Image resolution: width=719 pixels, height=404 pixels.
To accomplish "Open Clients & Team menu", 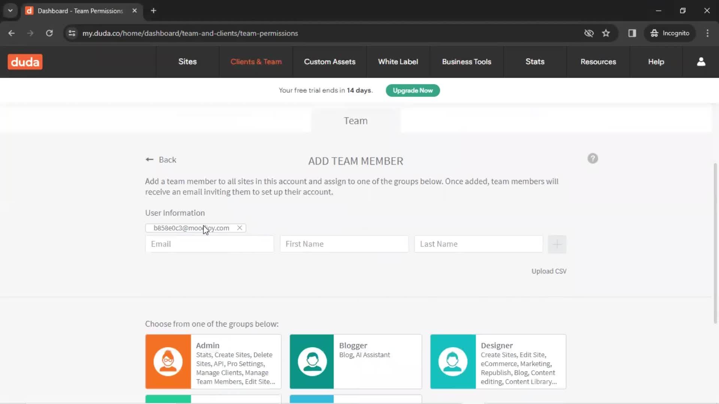I will click(256, 62).
